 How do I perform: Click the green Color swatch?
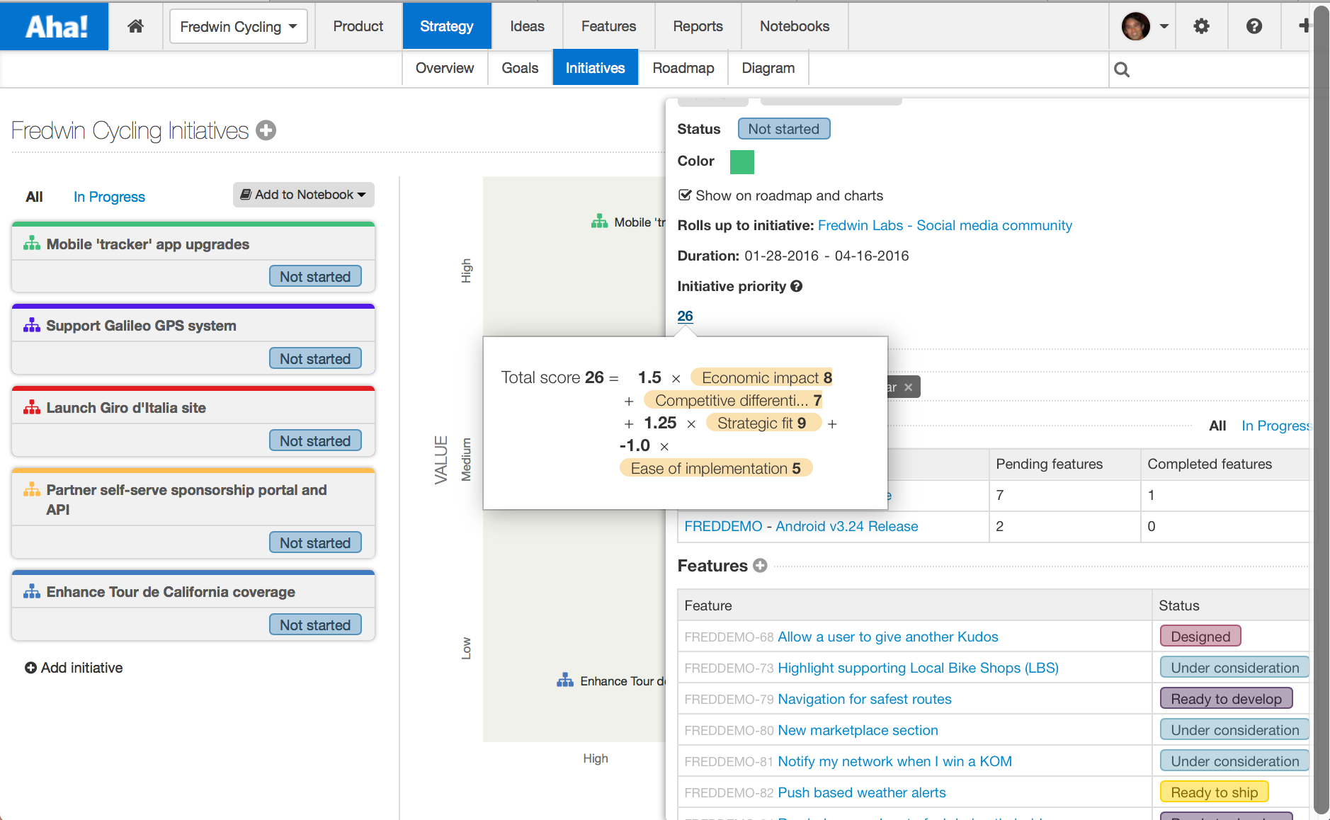point(741,161)
